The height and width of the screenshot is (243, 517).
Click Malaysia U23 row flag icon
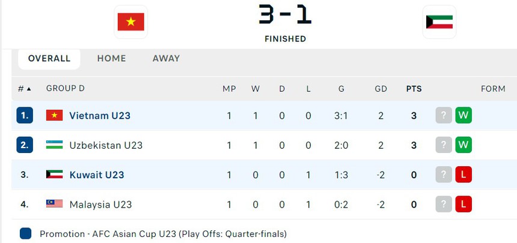point(55,204)
